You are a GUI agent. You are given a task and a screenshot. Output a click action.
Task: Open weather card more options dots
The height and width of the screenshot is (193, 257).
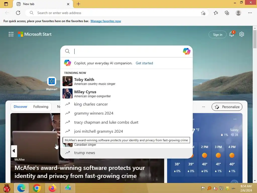pyautogui.click(x=235, y=119)
